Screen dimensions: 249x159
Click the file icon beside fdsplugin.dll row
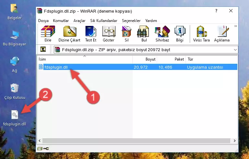[41, 67]
